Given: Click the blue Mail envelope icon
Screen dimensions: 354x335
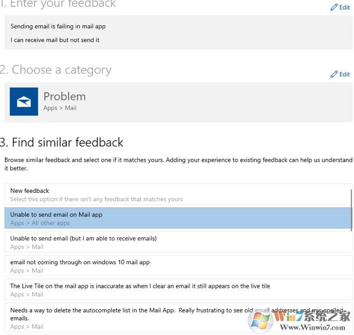Looking at the screenshot, I should 24,101.
